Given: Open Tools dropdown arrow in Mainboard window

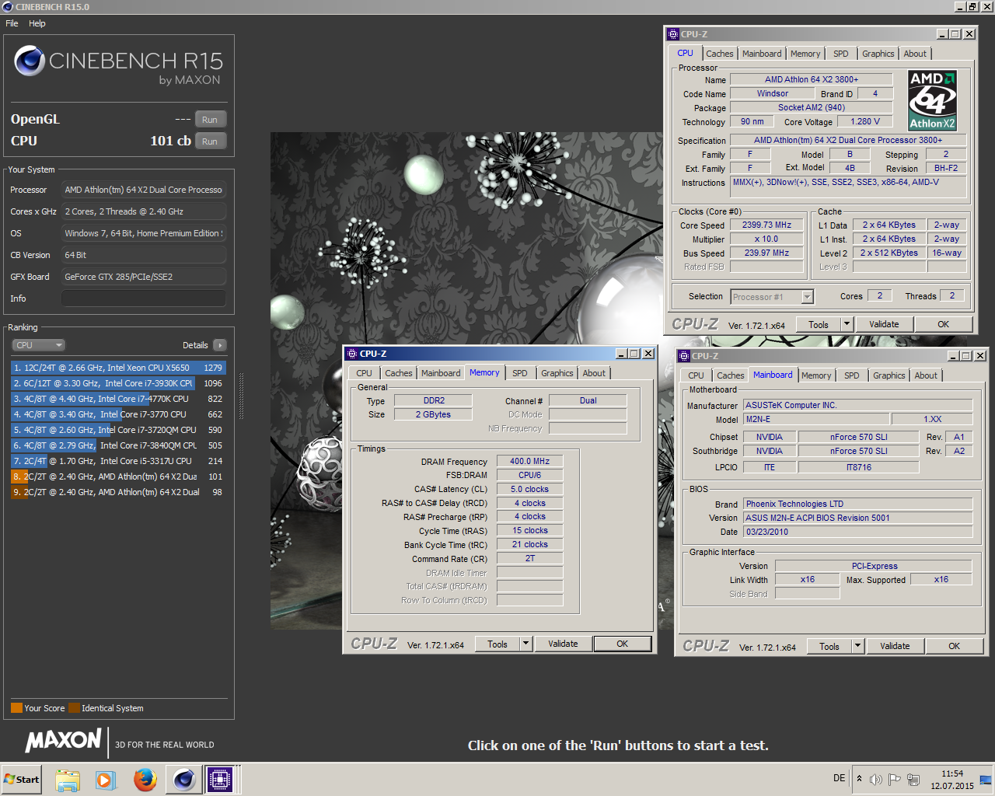Looking at the screenshot, I should click(858, 647).
